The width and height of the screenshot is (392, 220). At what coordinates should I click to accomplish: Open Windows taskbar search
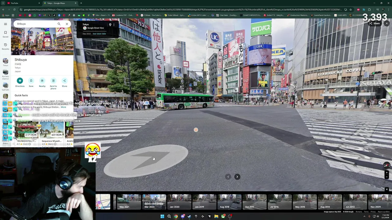169,216
